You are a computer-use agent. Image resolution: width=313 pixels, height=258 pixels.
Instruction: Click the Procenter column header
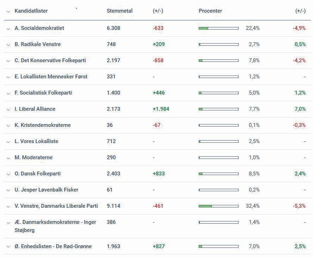(210, 11)
